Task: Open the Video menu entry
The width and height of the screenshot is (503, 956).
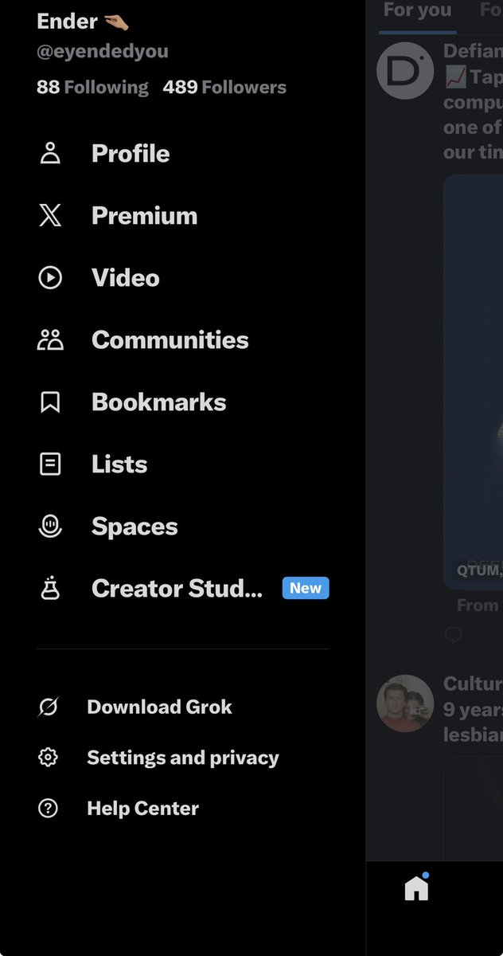Action: (125, 277)
